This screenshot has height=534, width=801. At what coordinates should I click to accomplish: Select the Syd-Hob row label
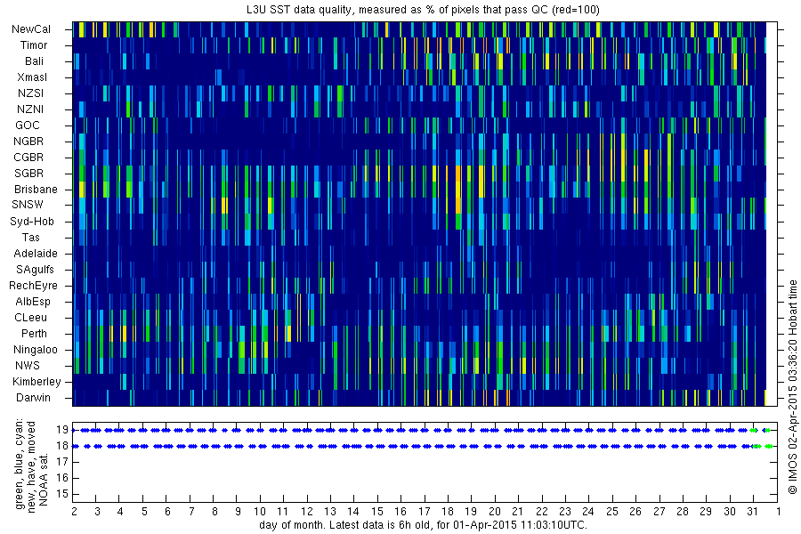[32, 222]
